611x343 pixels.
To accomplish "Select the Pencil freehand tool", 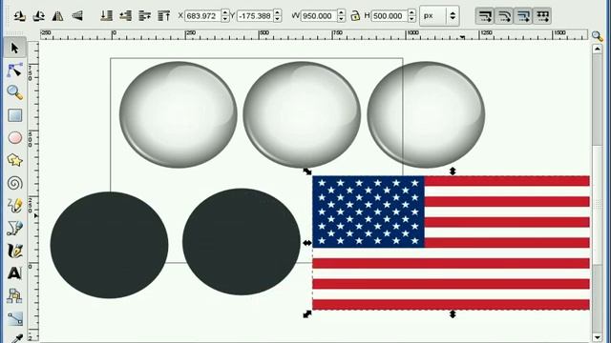I will point(15,206).
